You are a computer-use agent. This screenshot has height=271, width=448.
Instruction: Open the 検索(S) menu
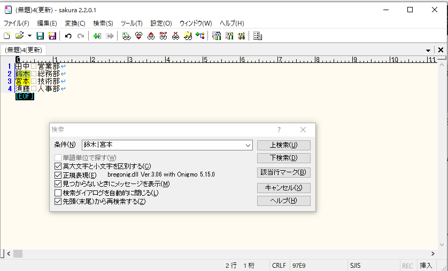pos(103,23)
